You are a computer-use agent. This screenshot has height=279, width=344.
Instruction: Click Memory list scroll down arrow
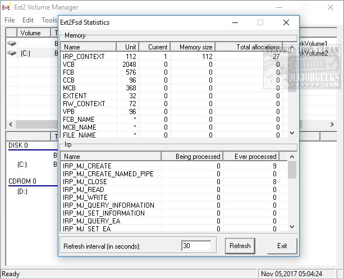click(x=292, y=133)
